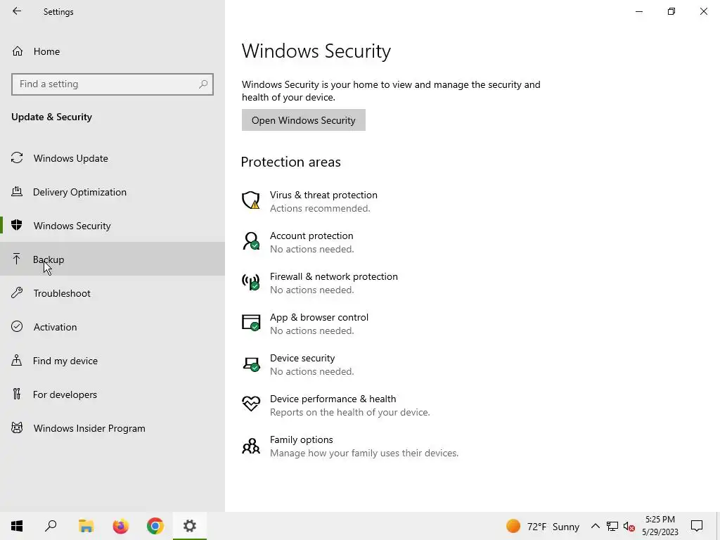Click the Settings gear taskbar icon

tap(190, 526)
